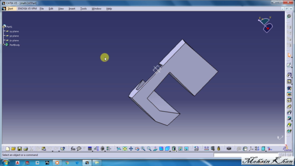Open the Edit menu
The height and width of the screenshot is (166, 295).
click(51, 9)
